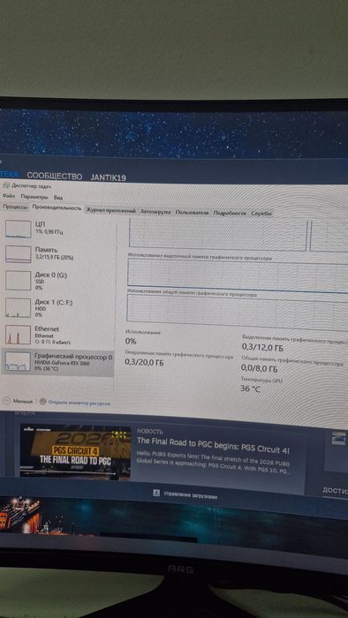Click the Память mini graph thumbnail
This screenshot has height=618, width=348.
19,254
